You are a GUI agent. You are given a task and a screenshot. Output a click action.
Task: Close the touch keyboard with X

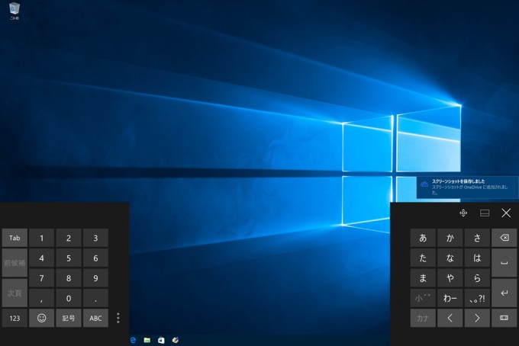coord(506,213)
